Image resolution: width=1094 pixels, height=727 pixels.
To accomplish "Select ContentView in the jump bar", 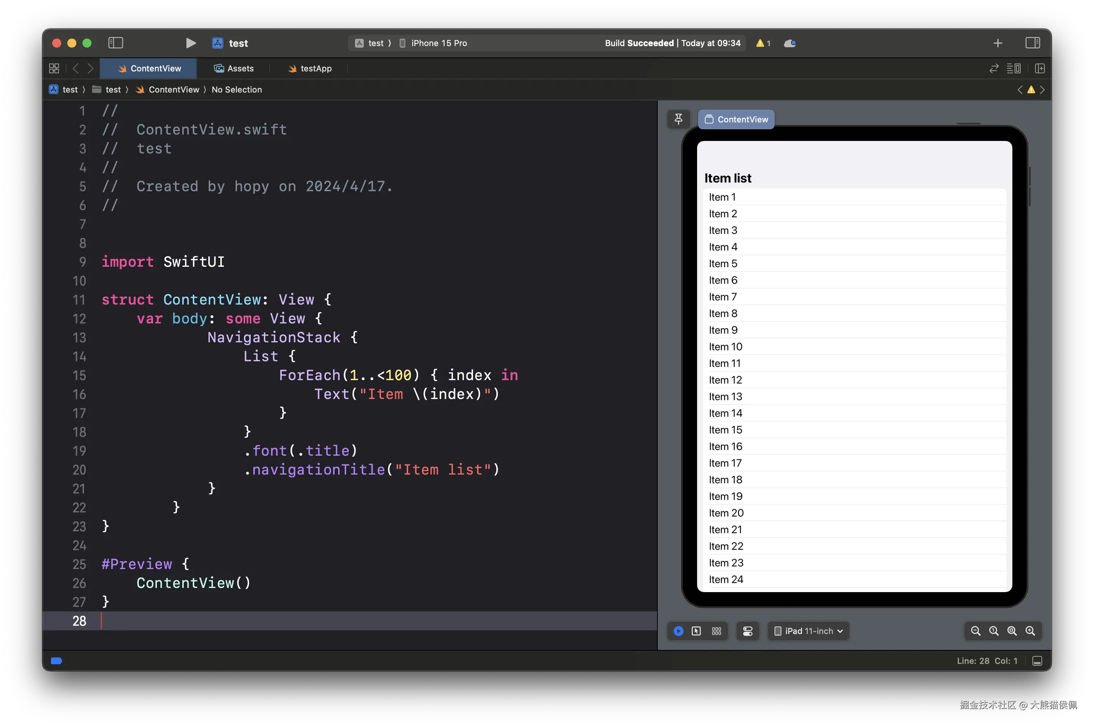I will pyautogui.click(x=174, y=90).
